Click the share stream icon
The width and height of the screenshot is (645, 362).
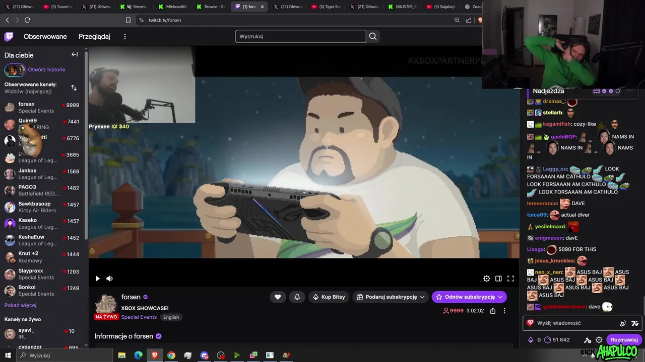(493, 311)
